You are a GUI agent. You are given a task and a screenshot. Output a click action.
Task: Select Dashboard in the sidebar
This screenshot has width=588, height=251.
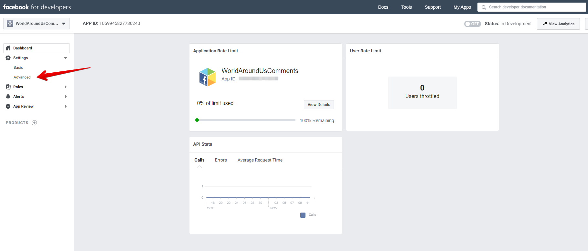click(x=37, y=48)
